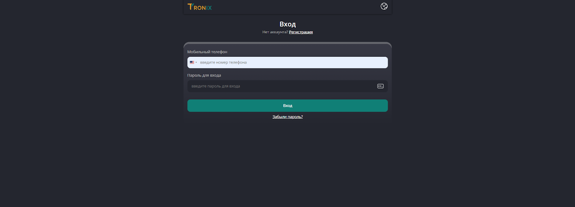Submit the login form with Вход
Viewport: 575px width, 207px height.
pyautogui.click(x=287, y=105)
